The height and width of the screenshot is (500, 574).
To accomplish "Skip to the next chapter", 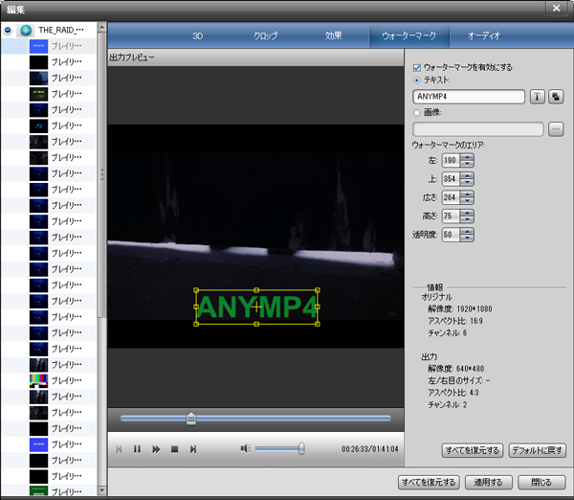I will (x=193, y=449).
